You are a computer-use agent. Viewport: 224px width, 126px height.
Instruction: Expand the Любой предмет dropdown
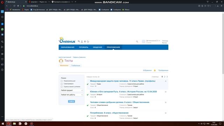(71, 90)
